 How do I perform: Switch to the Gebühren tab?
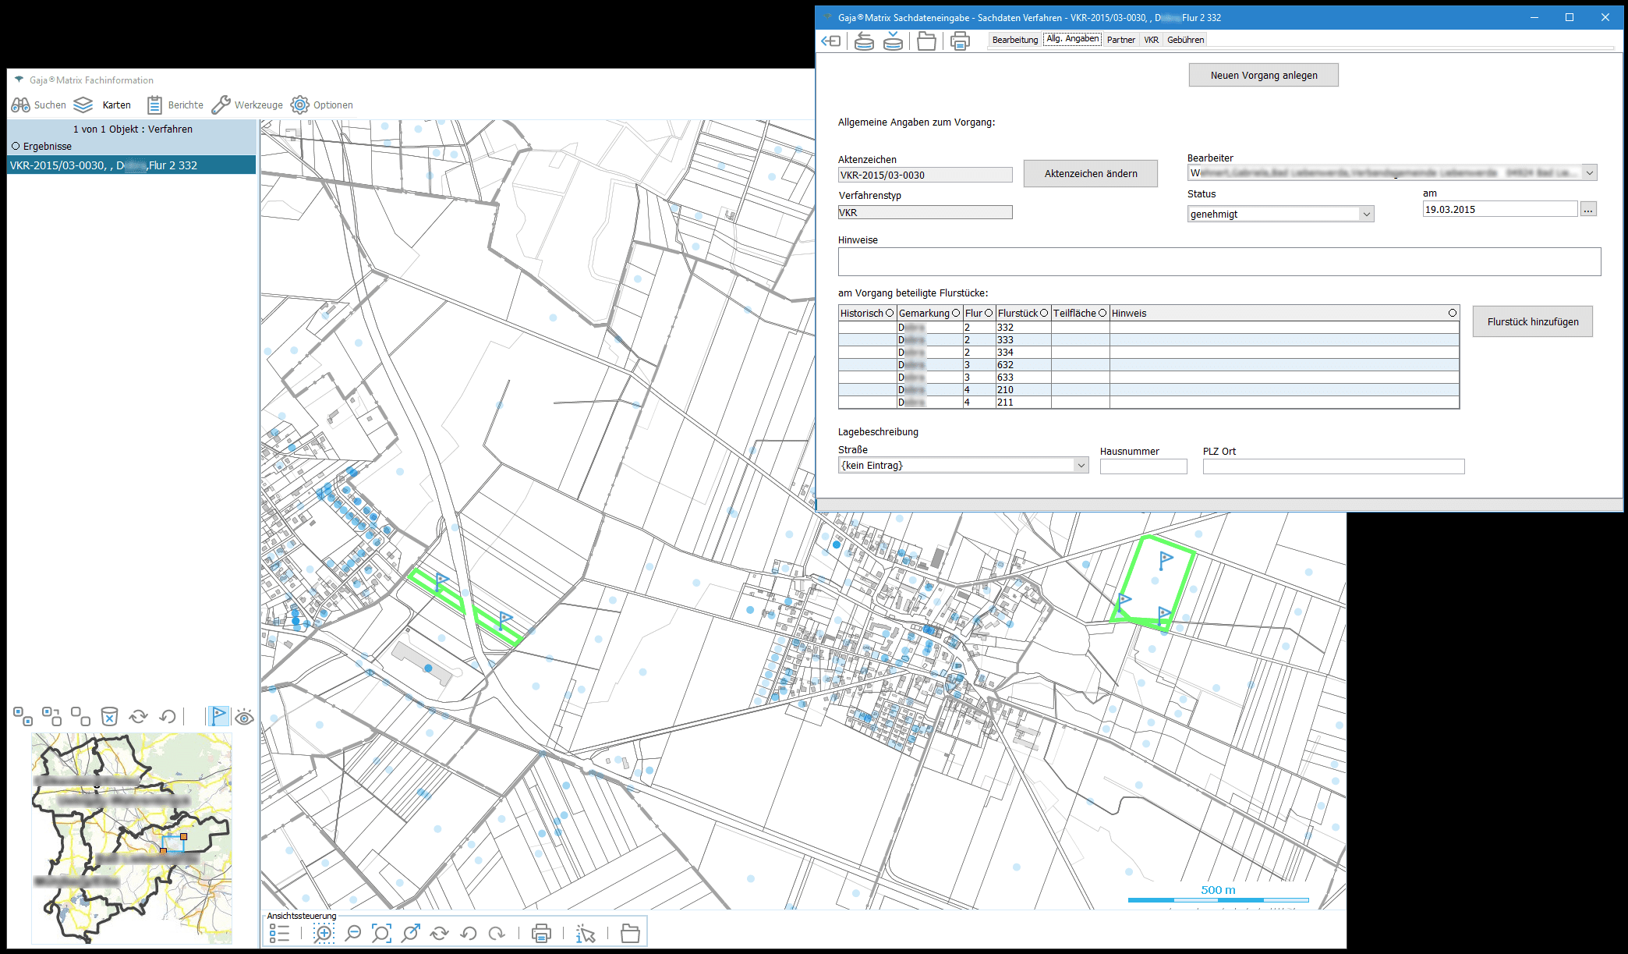tap(1185, 40)
